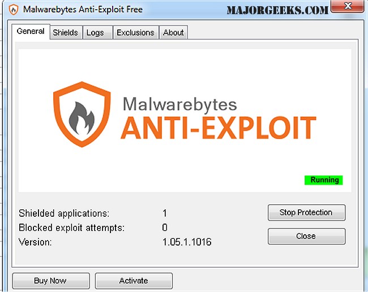368x292 pixels.
Task: Click the Shielded applications count value
Action: pos(165,213)
